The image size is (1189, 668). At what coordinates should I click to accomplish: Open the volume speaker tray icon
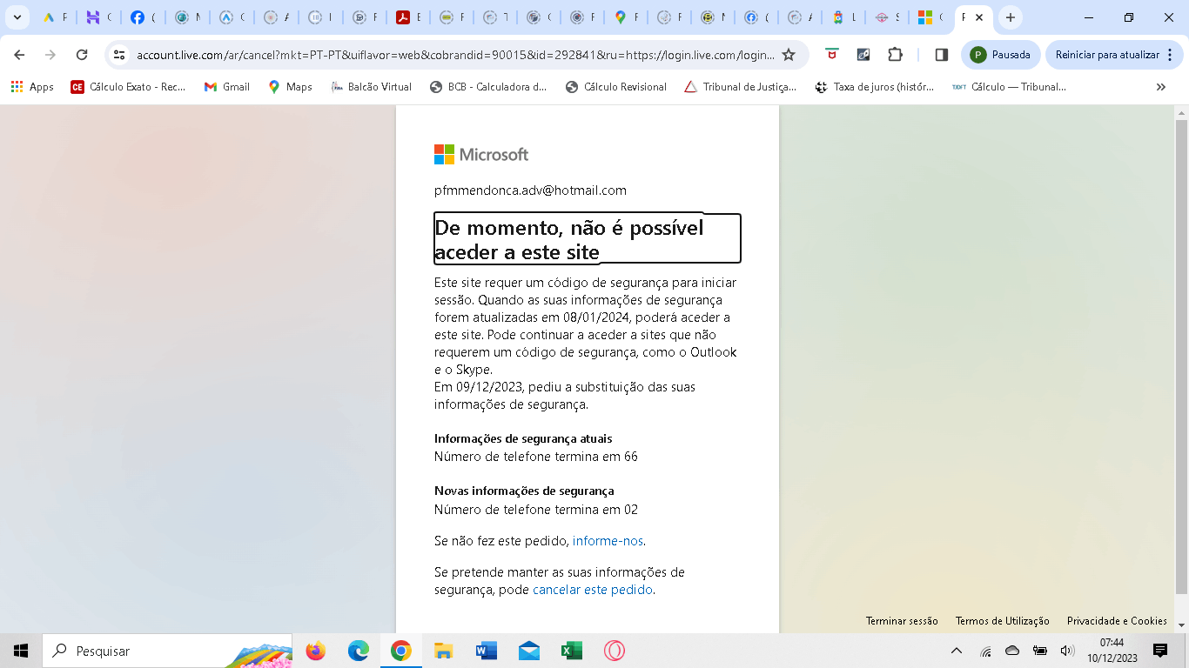(1067, 651)
